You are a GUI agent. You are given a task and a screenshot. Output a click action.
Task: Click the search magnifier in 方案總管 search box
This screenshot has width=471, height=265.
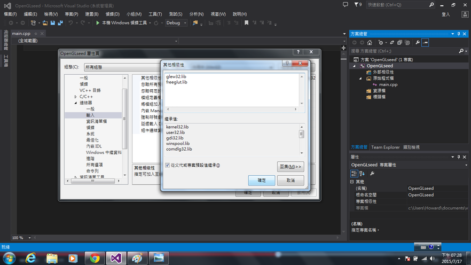click(461, 51)
